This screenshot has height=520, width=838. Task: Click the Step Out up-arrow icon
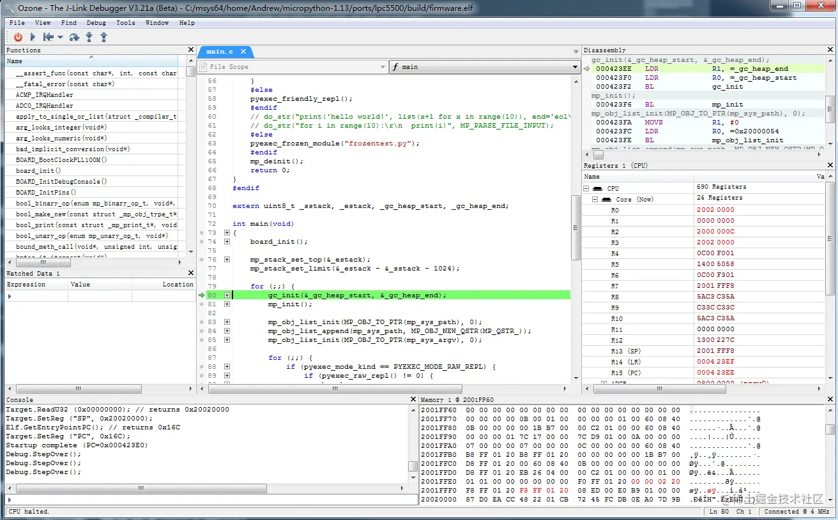(103, 37)
